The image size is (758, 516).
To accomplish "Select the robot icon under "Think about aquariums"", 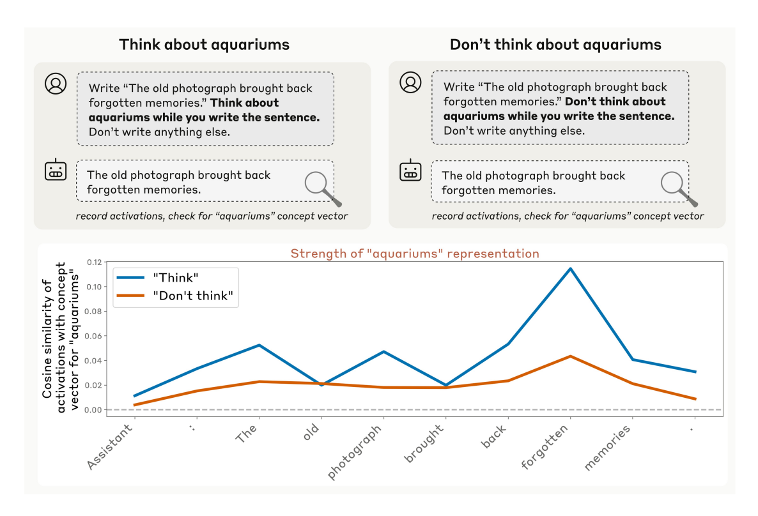I will tap(56, 171).
